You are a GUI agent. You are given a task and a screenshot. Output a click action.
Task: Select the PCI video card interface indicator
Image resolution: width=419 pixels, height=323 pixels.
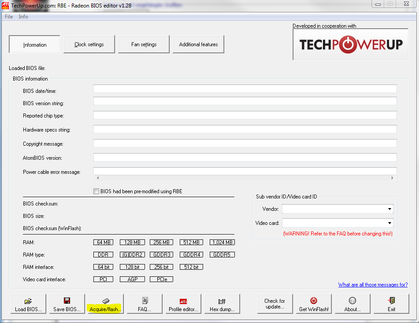[104, 279]
